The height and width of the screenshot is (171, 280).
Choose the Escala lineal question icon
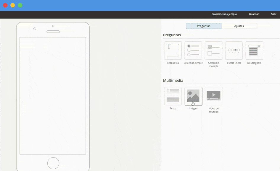point(234,50)
